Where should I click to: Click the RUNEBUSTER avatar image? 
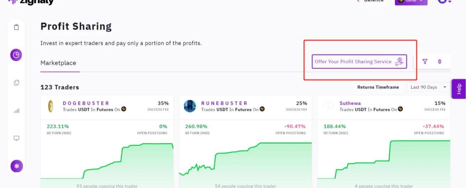(190, 106)
